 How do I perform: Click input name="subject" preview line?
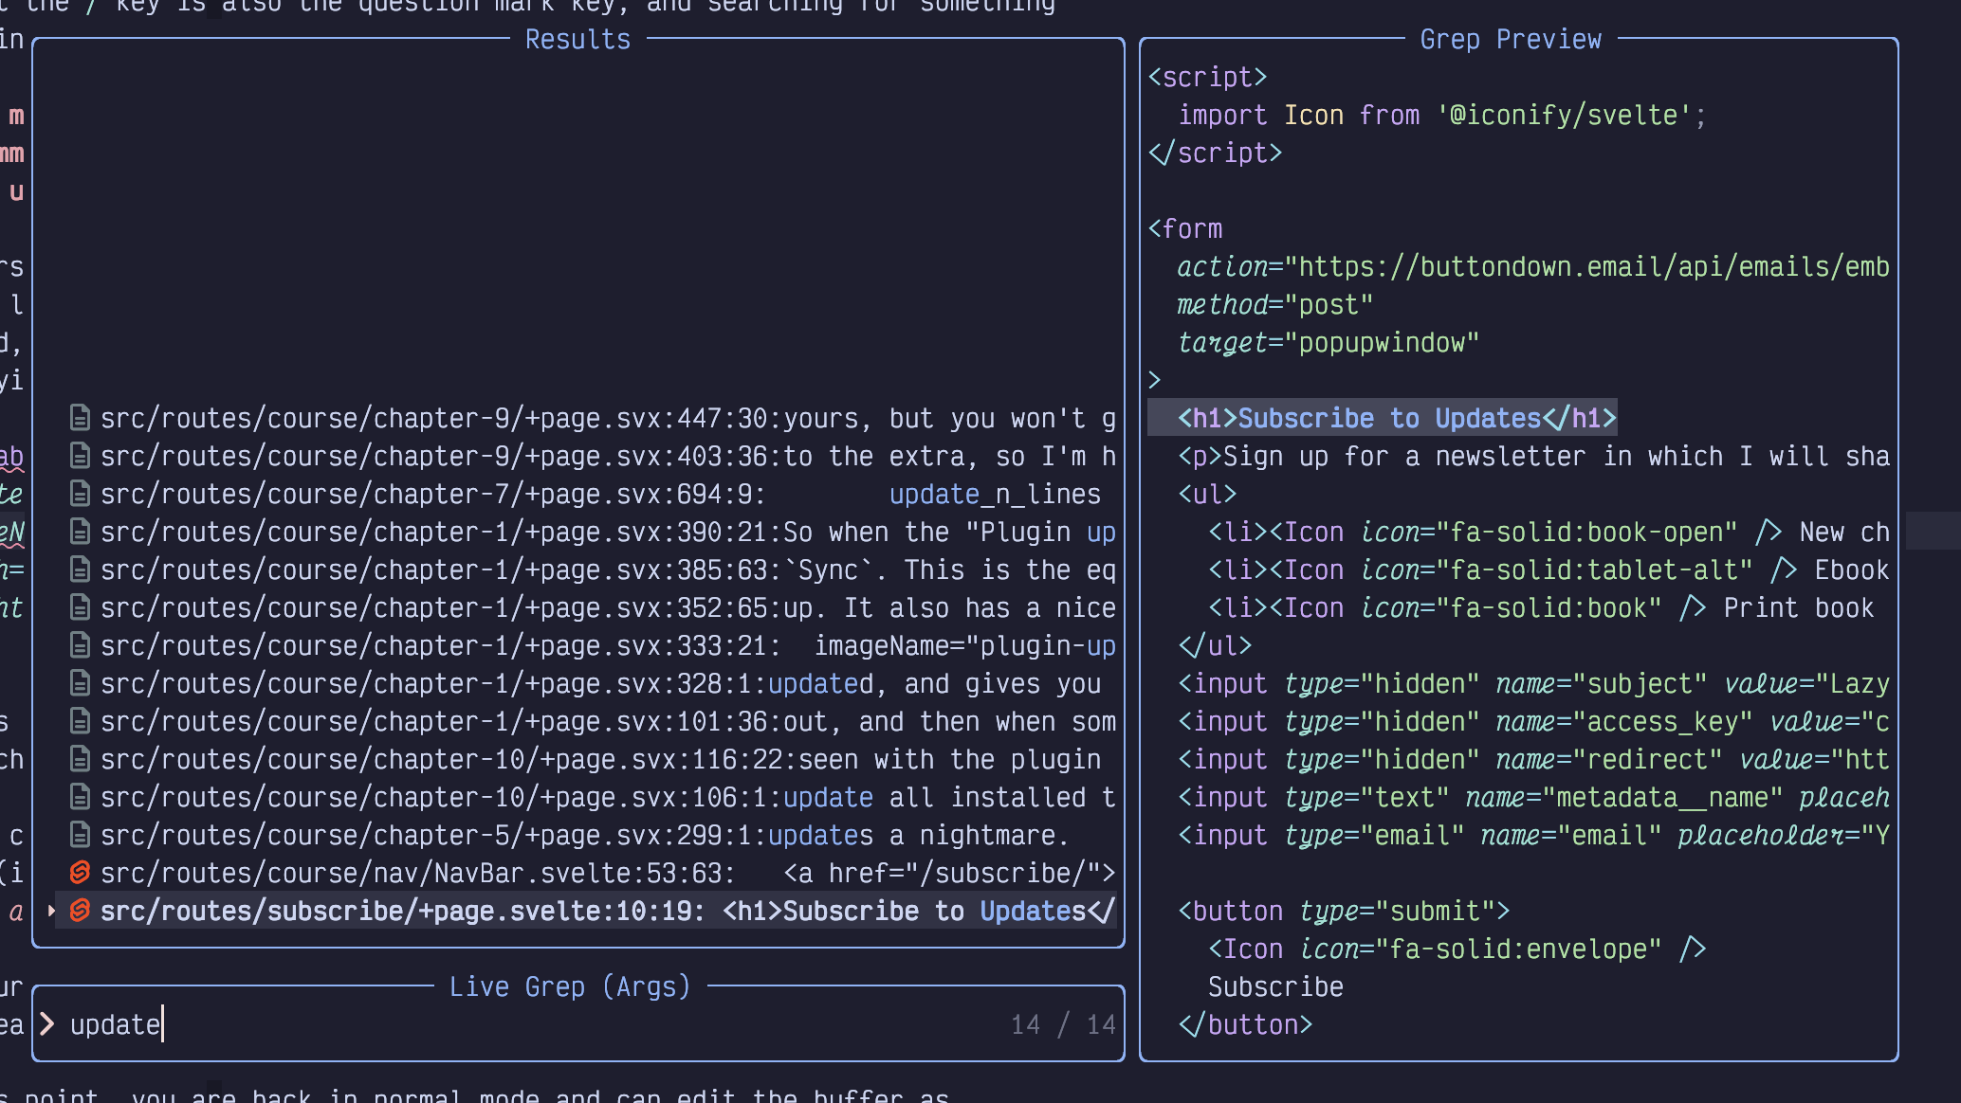[1534, 683]
